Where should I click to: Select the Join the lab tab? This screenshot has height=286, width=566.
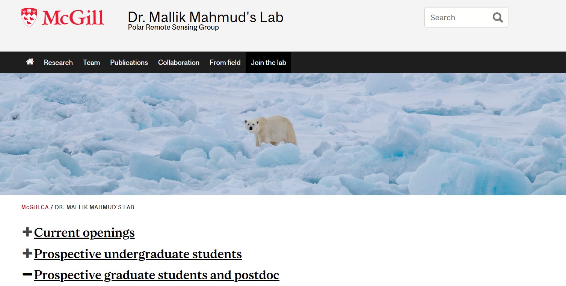tap(268, 63)
